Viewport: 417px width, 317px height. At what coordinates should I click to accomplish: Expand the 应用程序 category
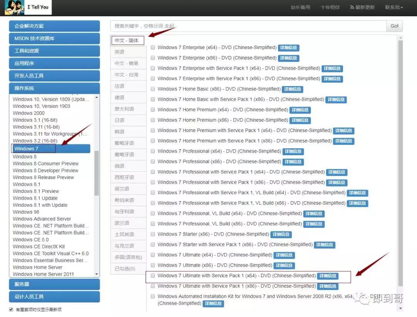[x=54, y=63]
